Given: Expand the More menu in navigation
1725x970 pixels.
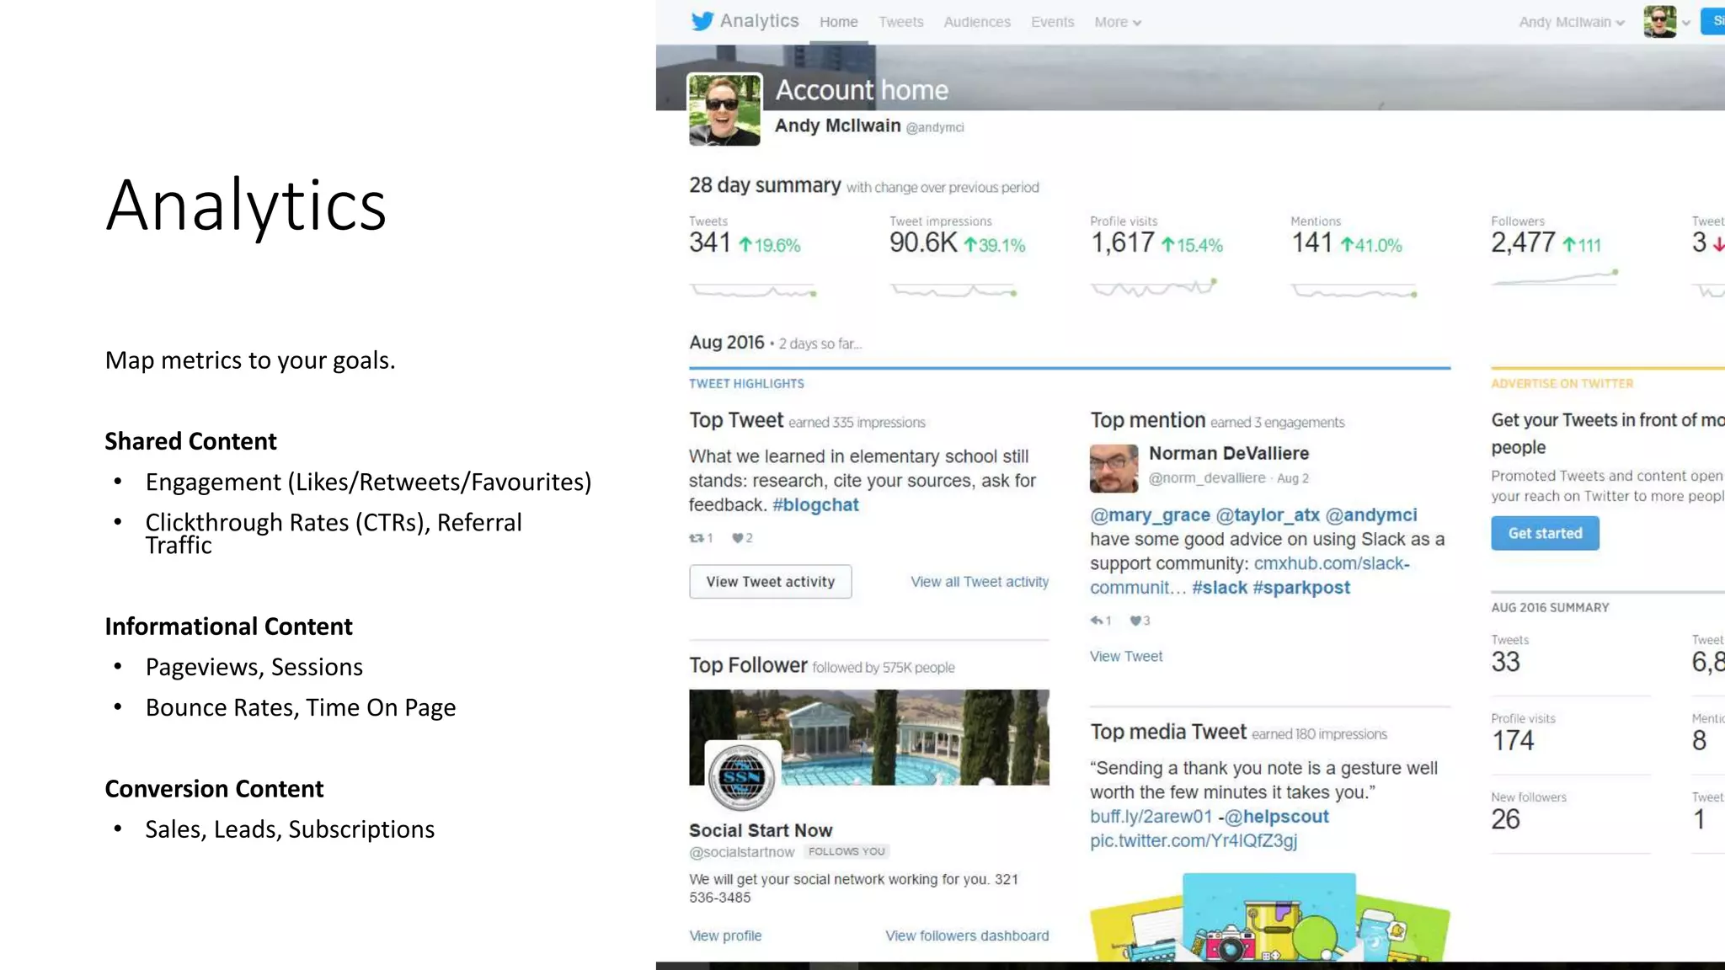Looking at the screenshot, I should coord(1117,23).
